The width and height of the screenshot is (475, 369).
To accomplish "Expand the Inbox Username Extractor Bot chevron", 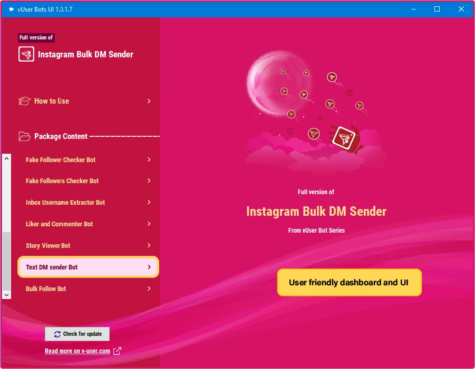I will click(149, 202).
